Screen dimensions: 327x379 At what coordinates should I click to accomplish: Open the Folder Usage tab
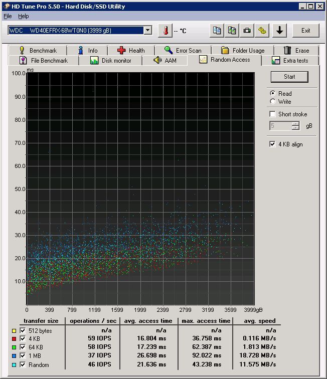coord(243,51)
